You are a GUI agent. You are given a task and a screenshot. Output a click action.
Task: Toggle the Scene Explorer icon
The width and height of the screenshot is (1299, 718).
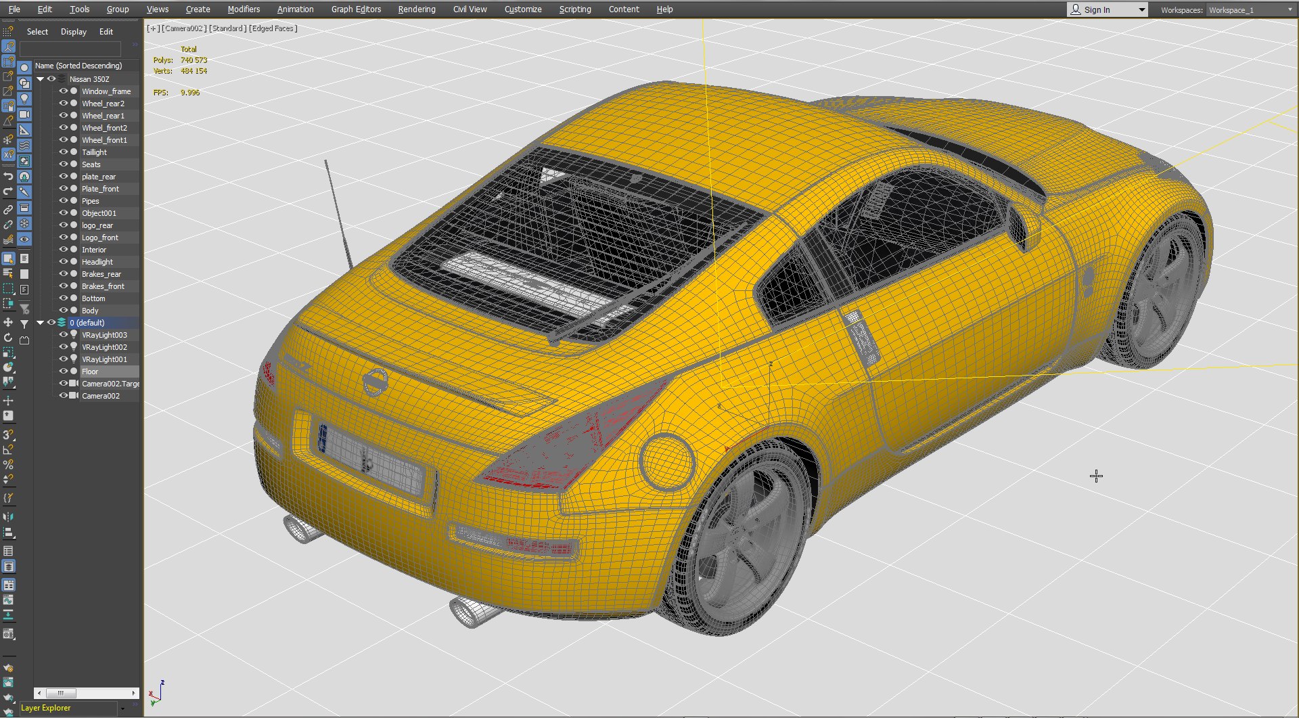point(8,551)
